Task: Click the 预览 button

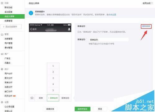Action: tap(100, 109)
